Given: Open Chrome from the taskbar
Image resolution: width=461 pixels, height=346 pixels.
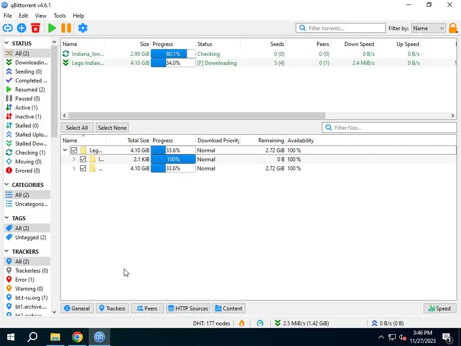Looking at the screenshot, I should coord(77,337).
